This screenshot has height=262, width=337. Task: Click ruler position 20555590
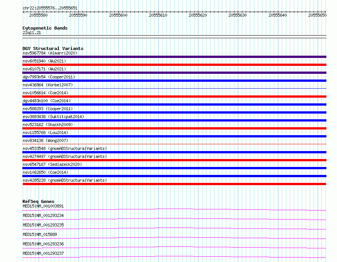(78, 15)
